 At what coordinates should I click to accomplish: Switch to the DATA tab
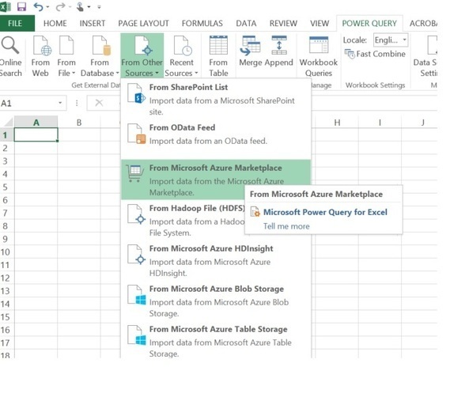pos(246,23)
